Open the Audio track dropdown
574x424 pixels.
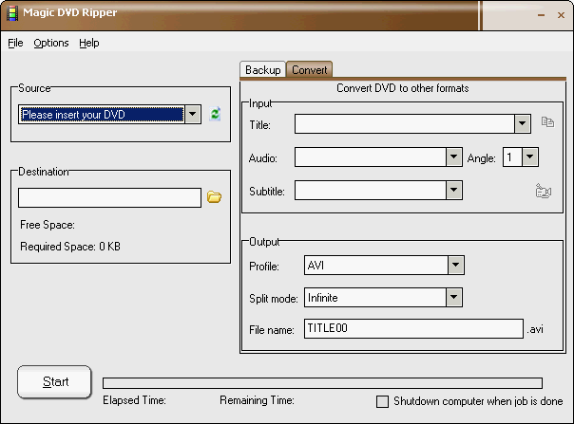pos(454,157)
